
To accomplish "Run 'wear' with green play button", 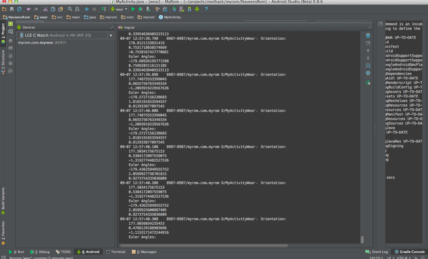I will pos(133,9).
